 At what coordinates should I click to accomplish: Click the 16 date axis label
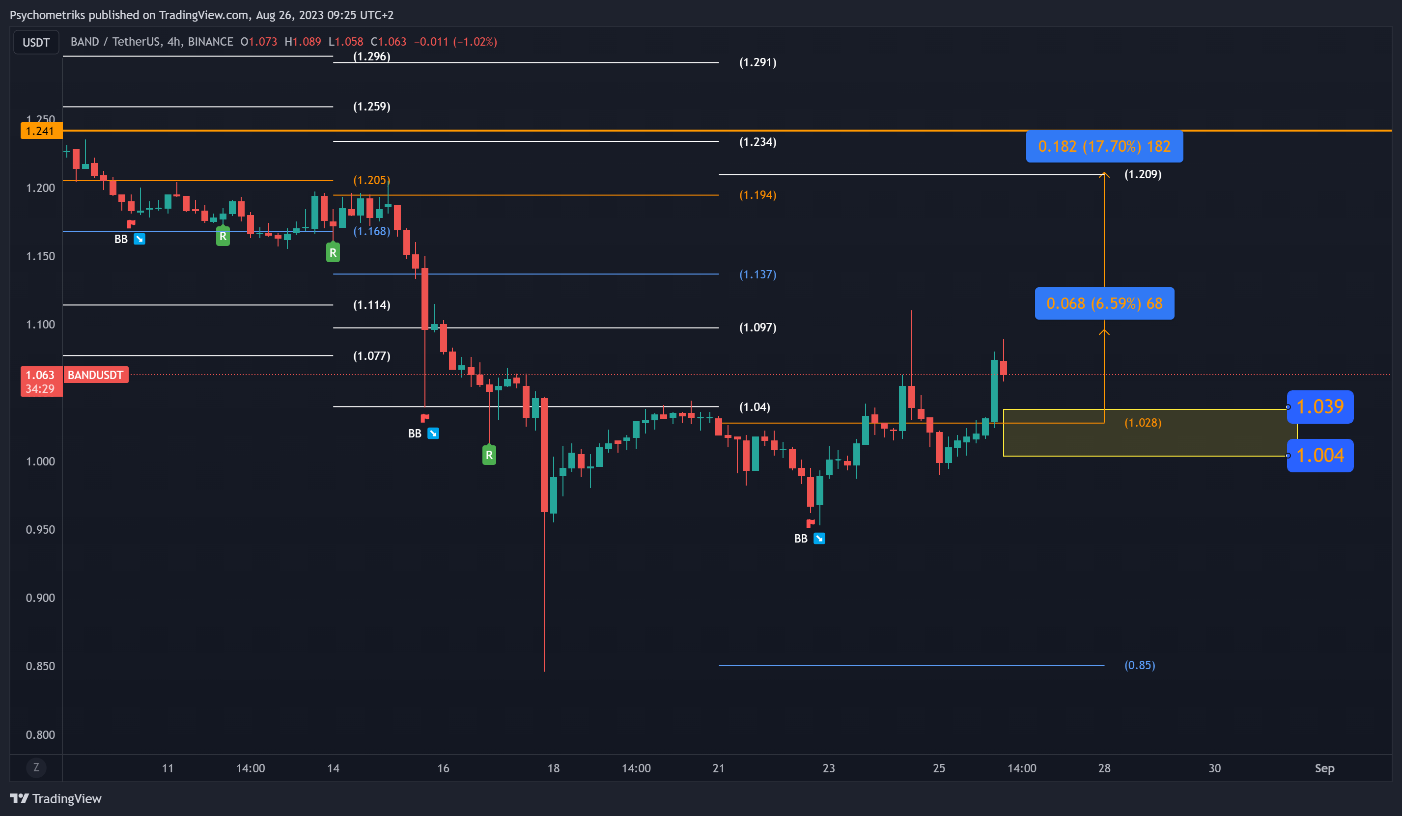coord(444,768)
